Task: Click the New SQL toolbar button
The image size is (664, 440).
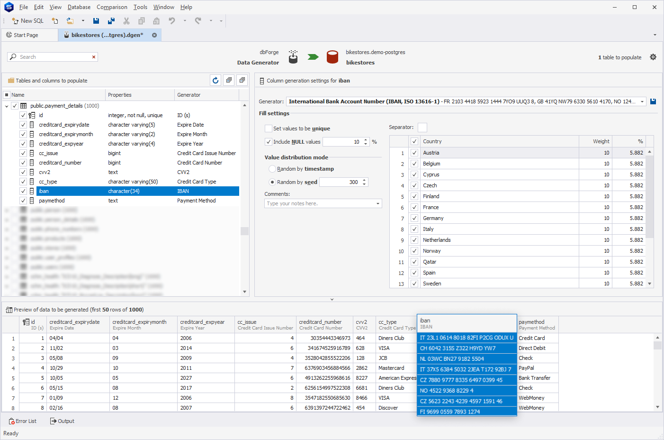Action: pyautogui.click(x=27, y=21)
